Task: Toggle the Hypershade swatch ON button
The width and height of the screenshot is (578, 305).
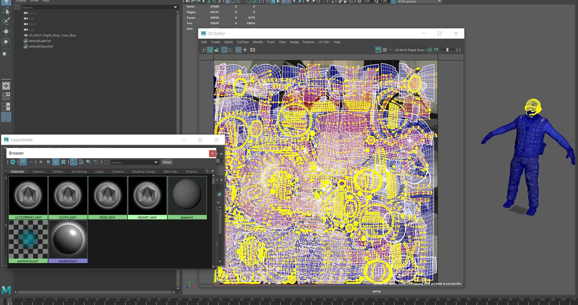Action: coord(13,162)
